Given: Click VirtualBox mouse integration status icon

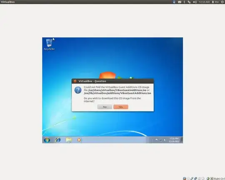Looking at the screenshot, I should pyautogui.click(x=208, y=179).
